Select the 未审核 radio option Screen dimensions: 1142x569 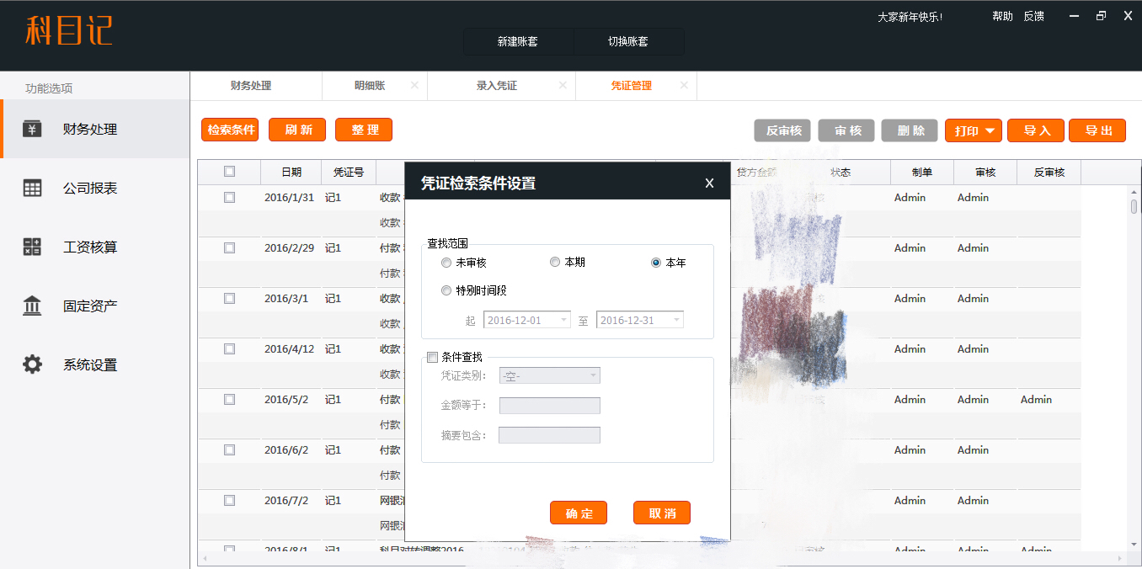pyautogui.click(x=446, y=263)
